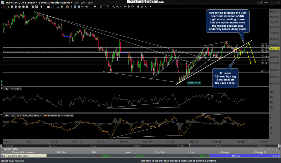Click the Change value +96.25
Screen dimensions: 281x163
point(236,156)
